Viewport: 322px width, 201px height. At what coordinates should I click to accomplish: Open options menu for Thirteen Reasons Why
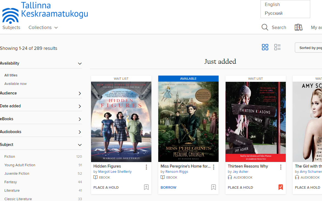(281, 167)
